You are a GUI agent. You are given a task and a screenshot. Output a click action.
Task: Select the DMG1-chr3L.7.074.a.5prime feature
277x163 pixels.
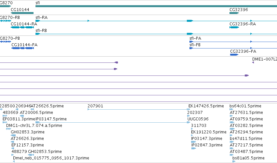[x=9, y=129]
